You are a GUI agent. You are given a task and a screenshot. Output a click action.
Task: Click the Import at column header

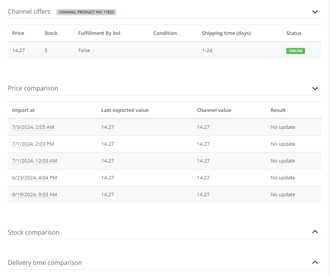click(23, 110)
